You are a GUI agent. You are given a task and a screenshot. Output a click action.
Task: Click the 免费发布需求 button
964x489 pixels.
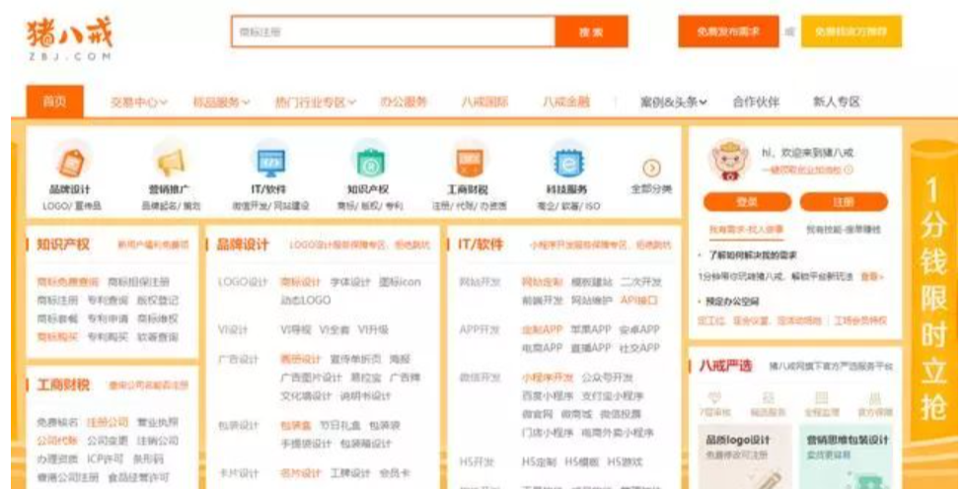coord(728,32)
